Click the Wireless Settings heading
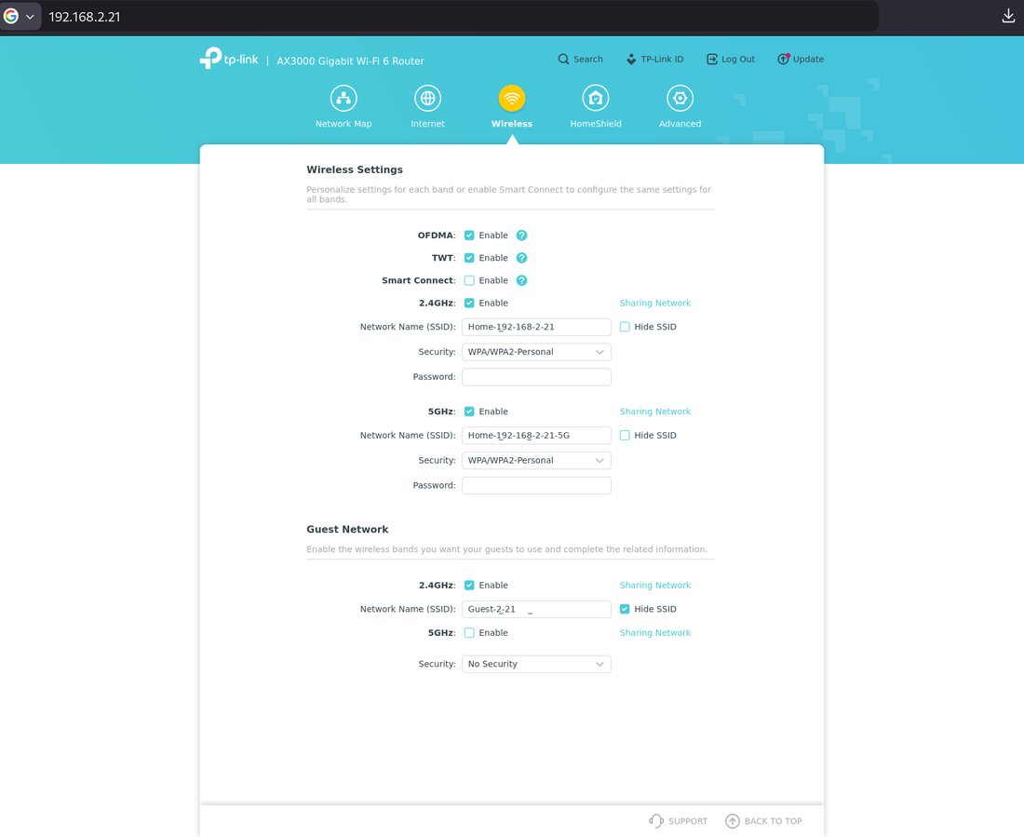 pos(355,169)
